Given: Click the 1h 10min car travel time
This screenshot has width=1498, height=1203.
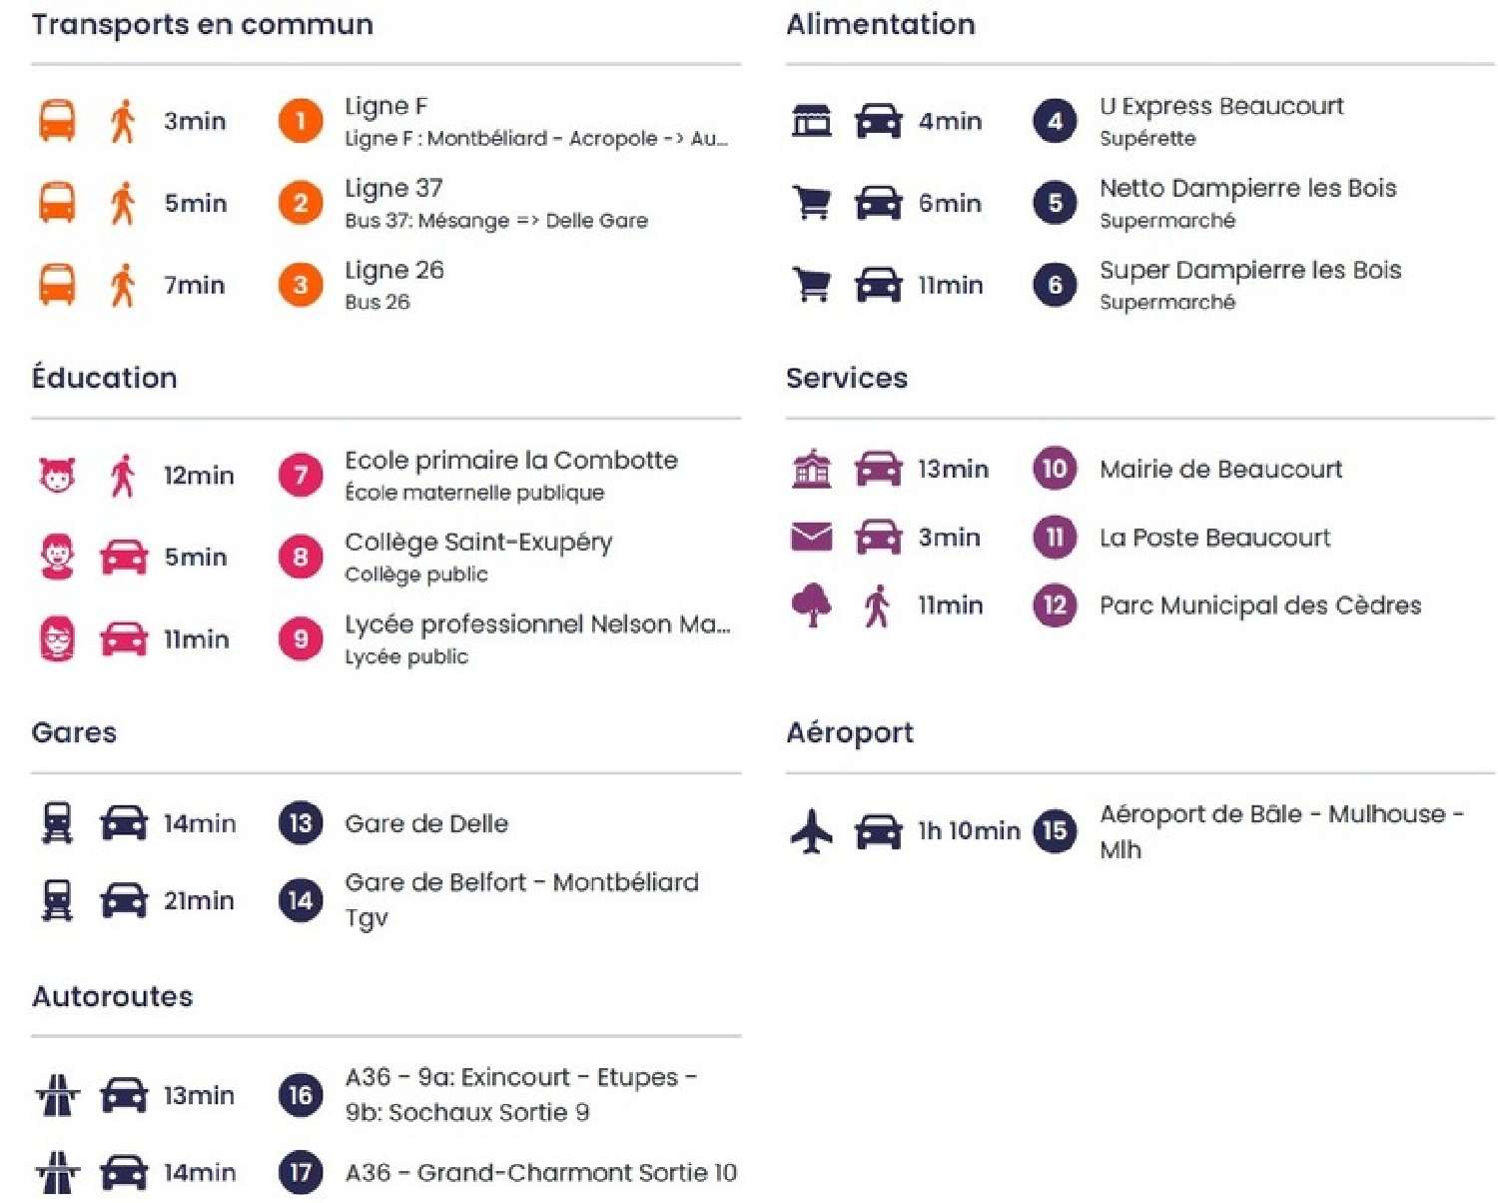Looking at the screenshot, I should click(969, 831).
